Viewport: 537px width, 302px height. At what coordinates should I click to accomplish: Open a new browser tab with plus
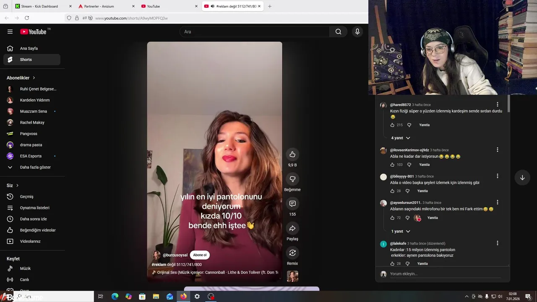pos(270,6)
